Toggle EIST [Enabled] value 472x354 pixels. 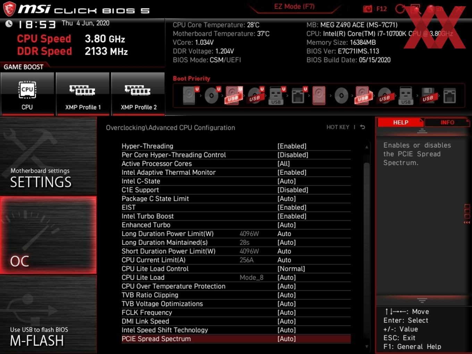click(x=292, y=207)
